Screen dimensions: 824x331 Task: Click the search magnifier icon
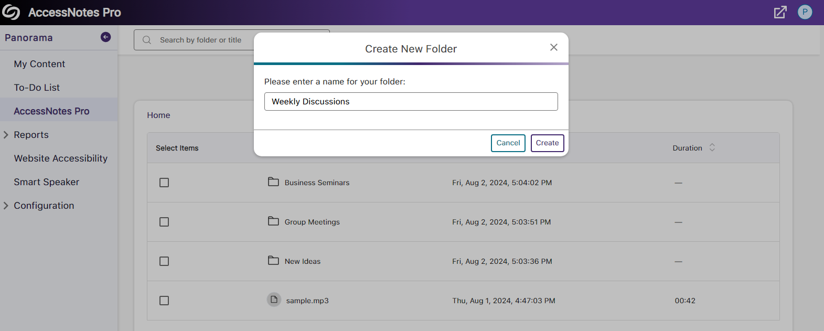[x=147, y=40]
